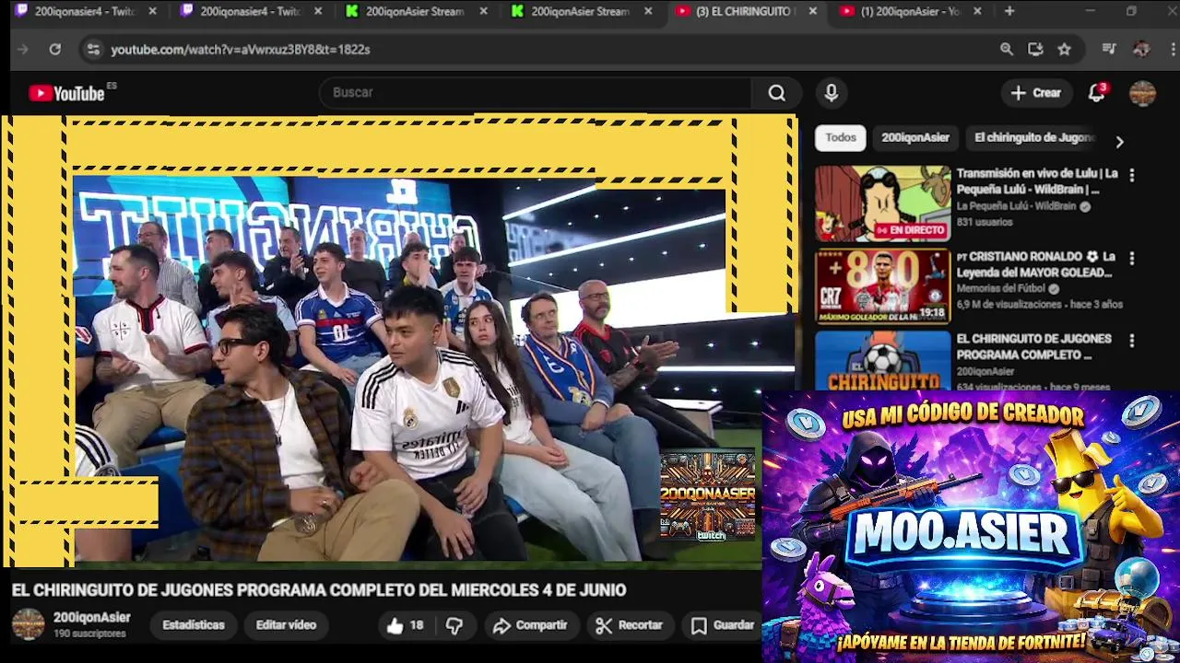This screenshot has width=1180, height=663.
Task: Click 'Memorias del Fútbol' channel name
Action: [x=1002, y=288]
